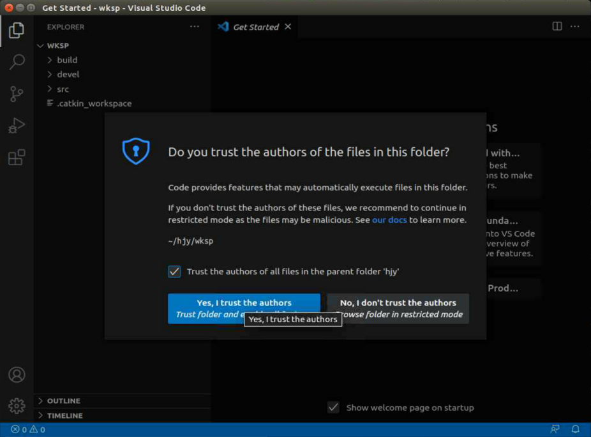Screen dimensions: 591x437
Task: Open the Run and Debug view
Action: [x=16, y=126]
